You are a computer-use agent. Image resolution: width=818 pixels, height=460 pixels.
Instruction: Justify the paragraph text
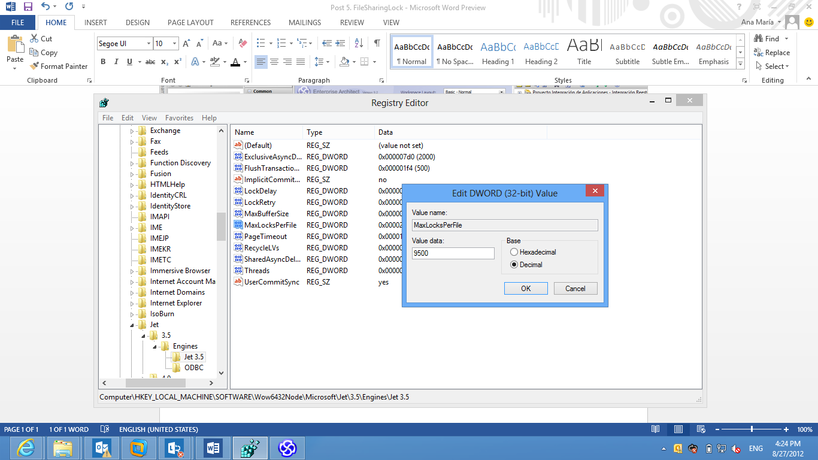pyautogui.click(x=301, y=62)
